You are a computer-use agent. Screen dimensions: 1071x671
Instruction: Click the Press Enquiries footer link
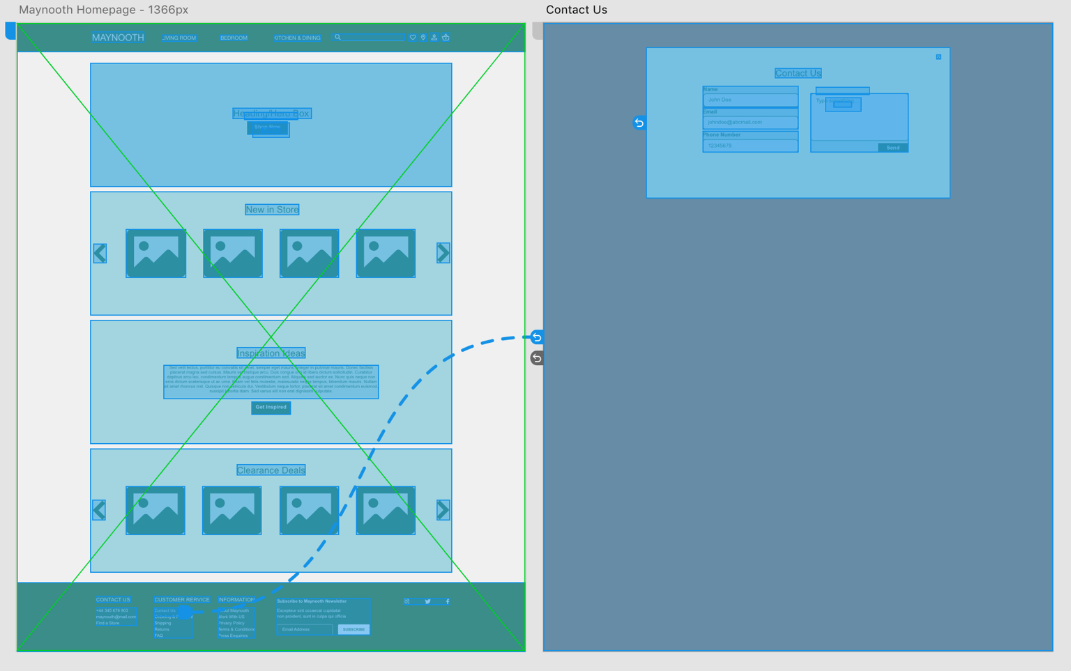click(233, 636)
